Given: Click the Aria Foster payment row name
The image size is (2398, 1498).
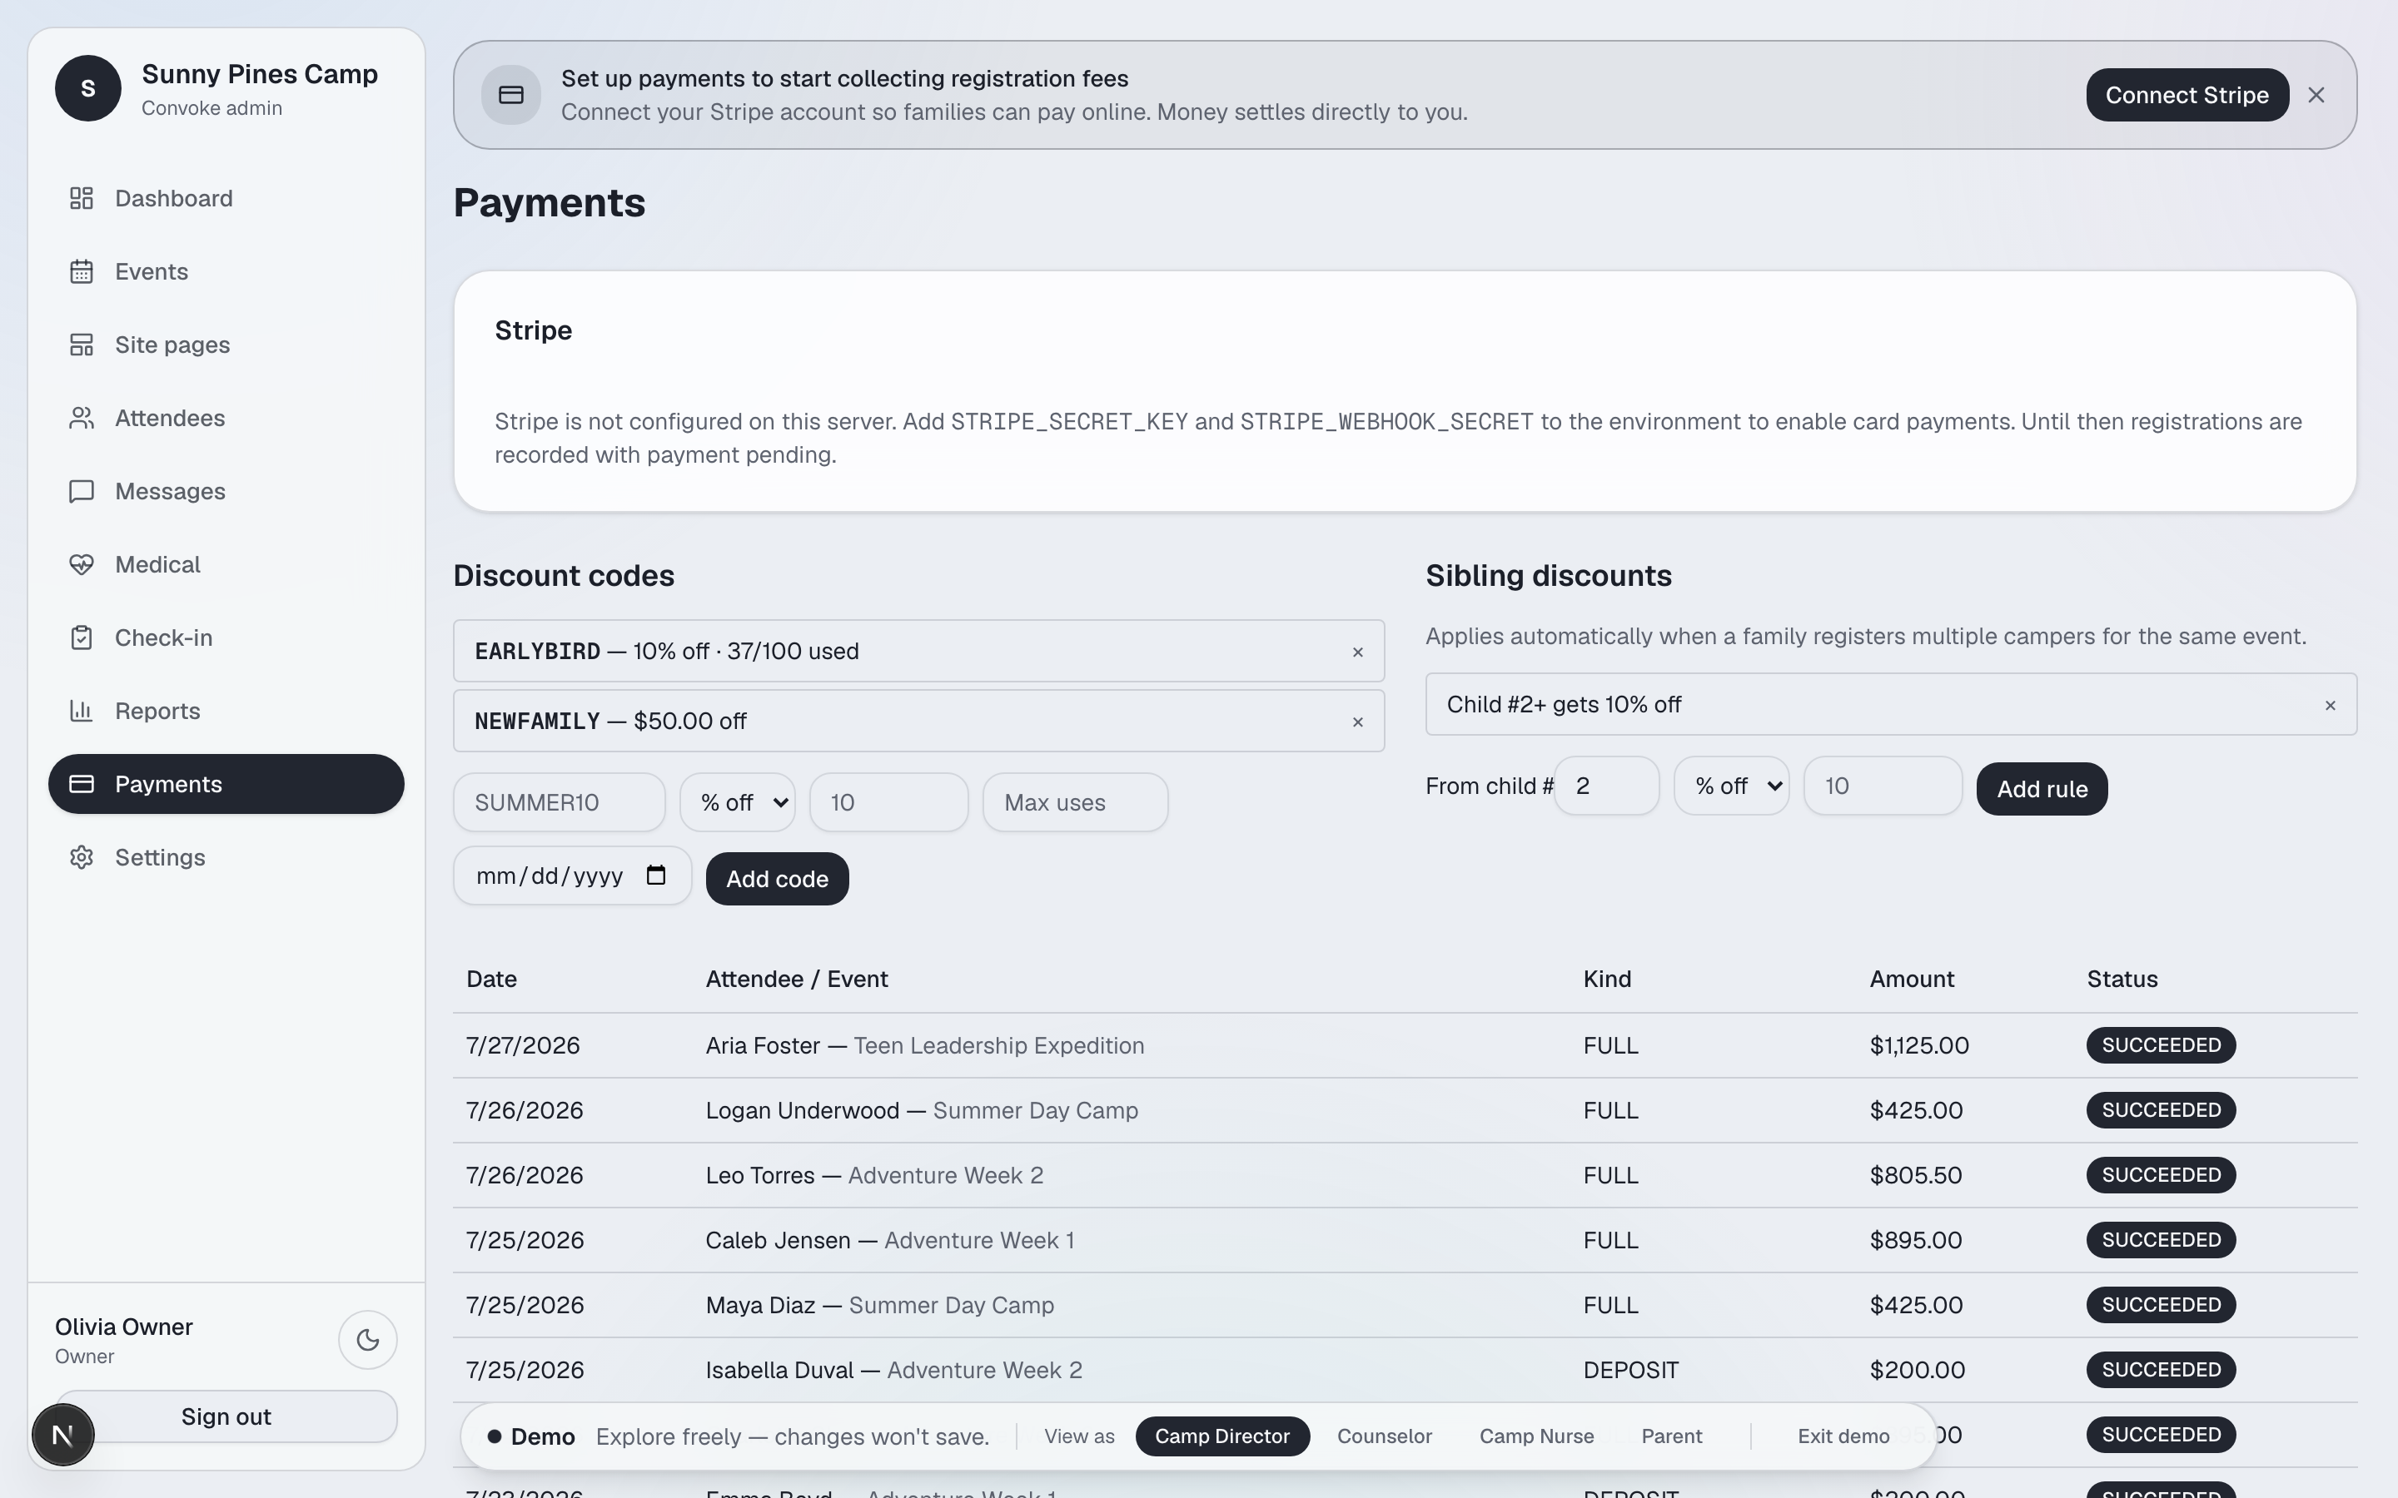Looking at the screenshot, I should click(763, 1045).
